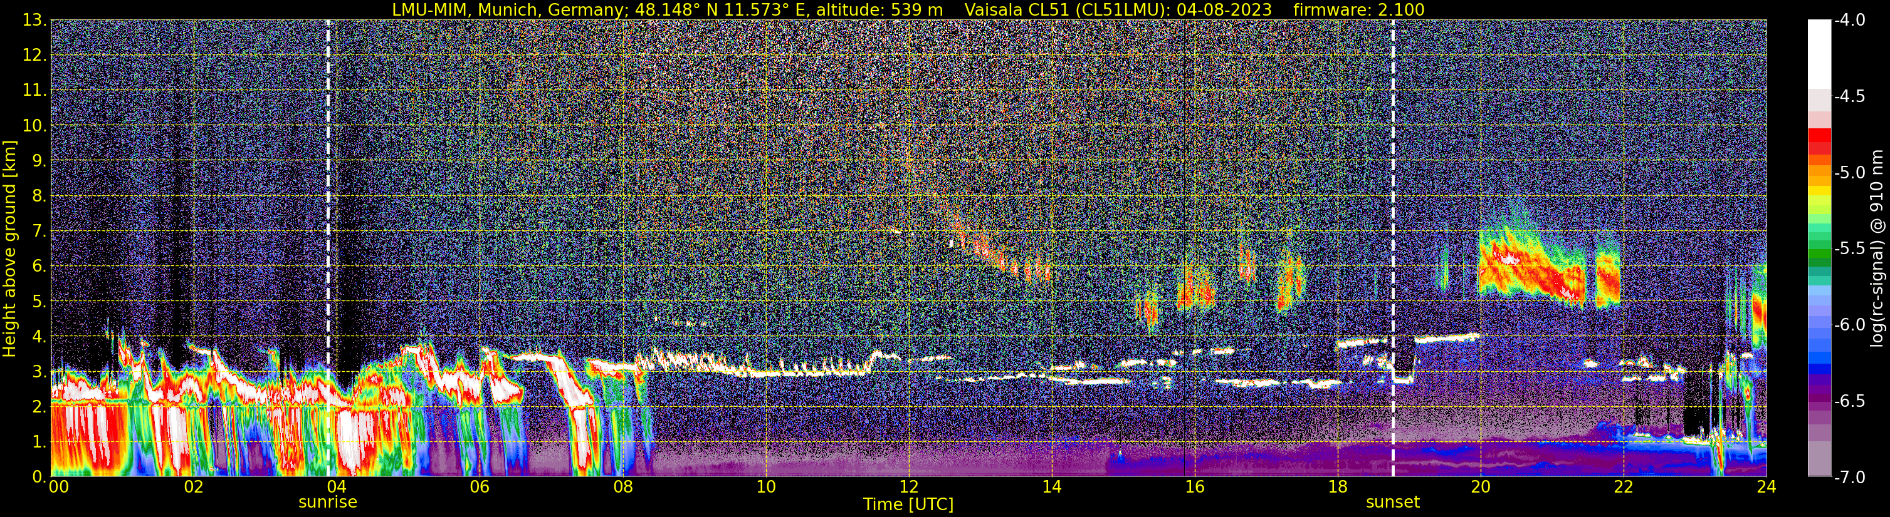
Task: Click the '16' time tick label
Action: click(x=1194, y=487)
